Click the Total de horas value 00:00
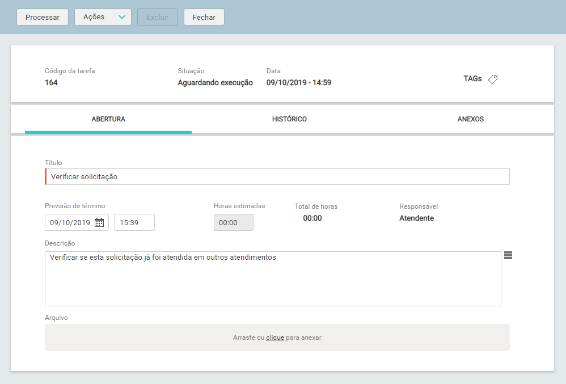The height and width of the screenshot is (384, 566). [x=312, y=218]
